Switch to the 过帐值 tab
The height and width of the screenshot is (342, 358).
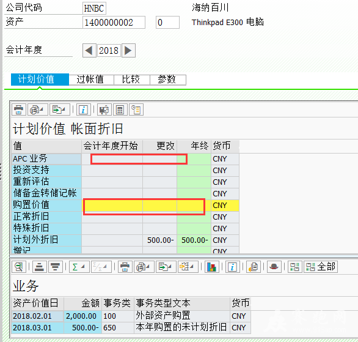[91, 80]
